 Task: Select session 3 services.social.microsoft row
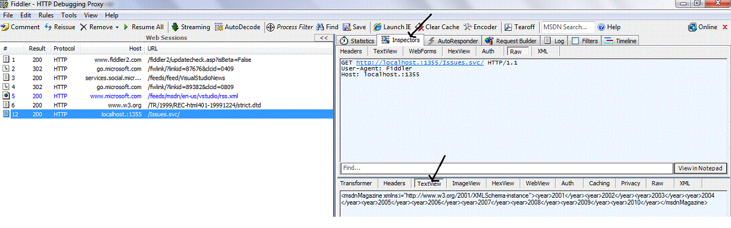[166, 78]
